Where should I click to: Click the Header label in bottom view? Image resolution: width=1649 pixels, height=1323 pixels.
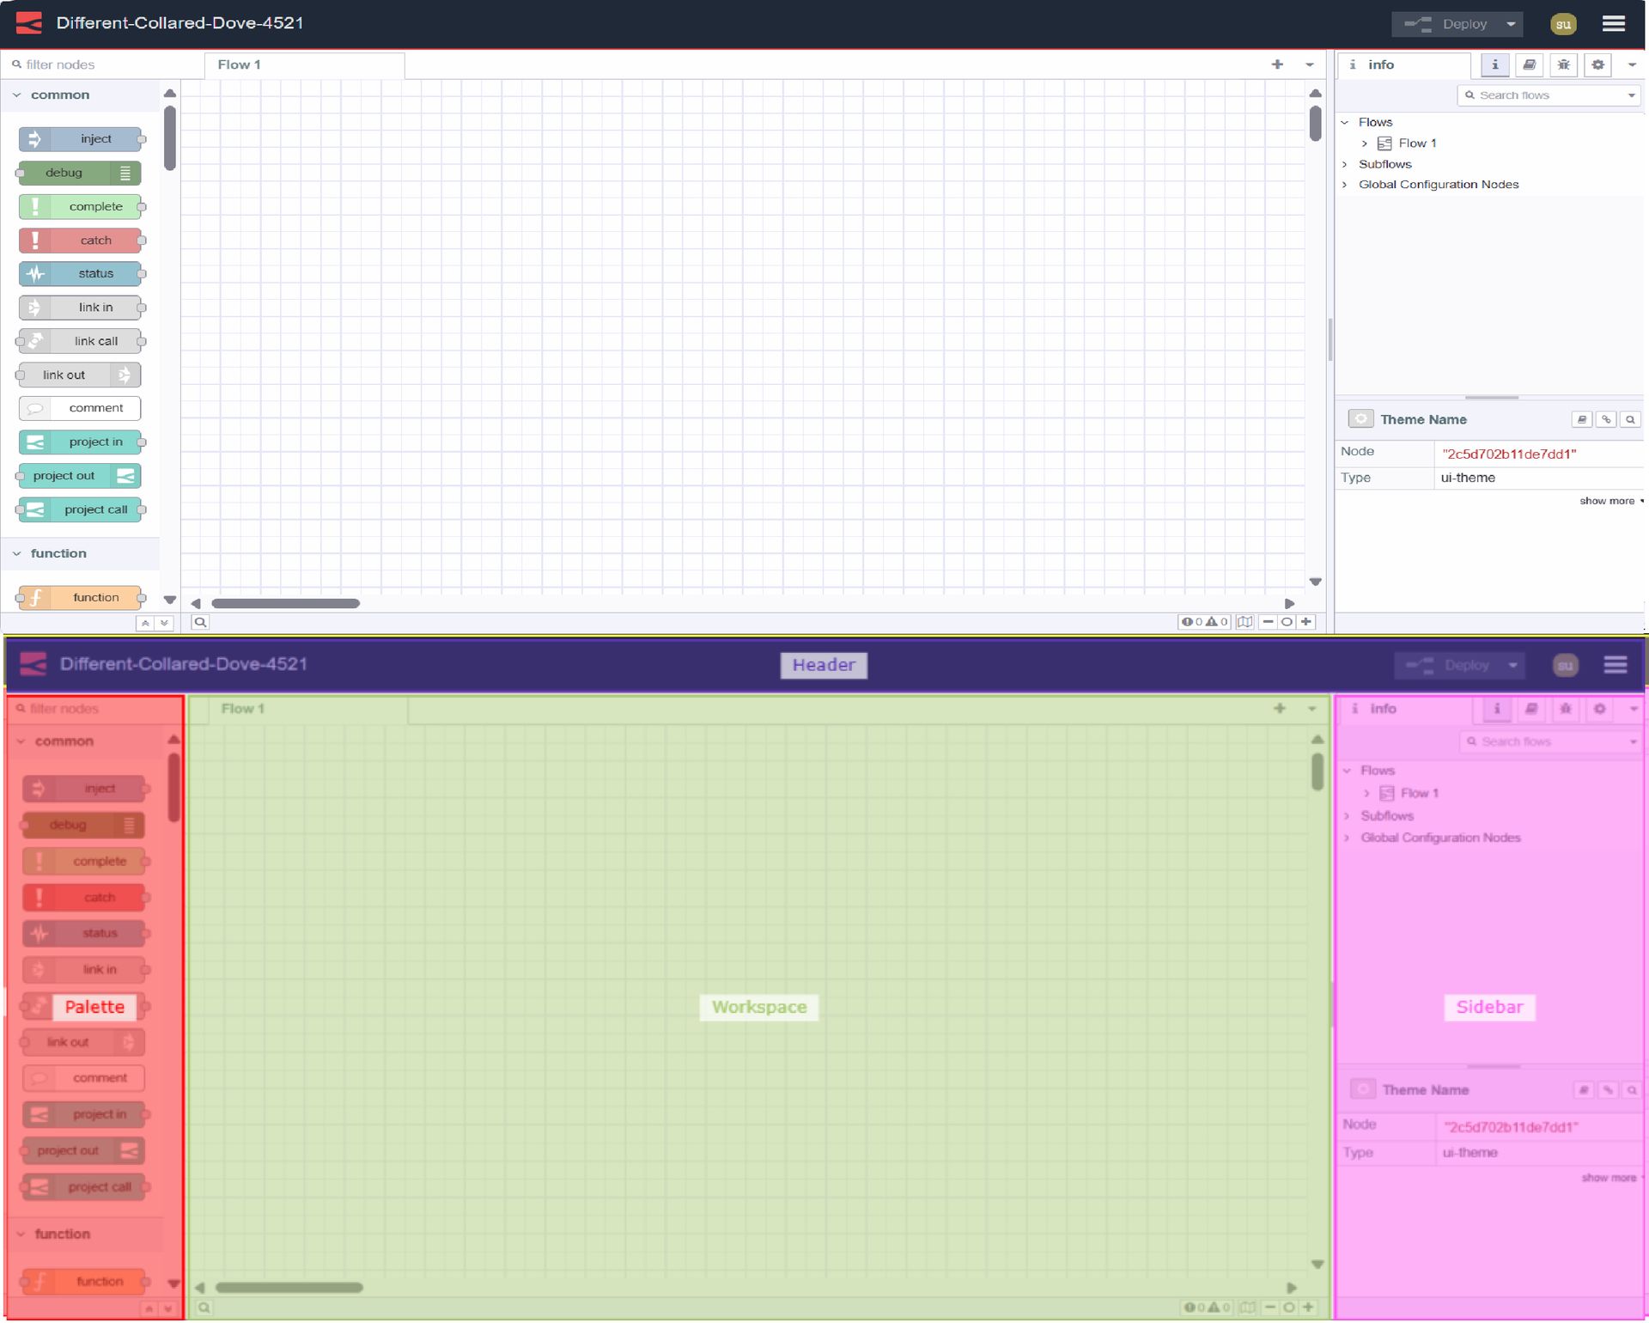point(823,664)
